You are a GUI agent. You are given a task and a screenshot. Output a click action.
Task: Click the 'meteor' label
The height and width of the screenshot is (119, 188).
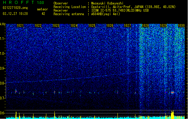(x=42, y=9)
